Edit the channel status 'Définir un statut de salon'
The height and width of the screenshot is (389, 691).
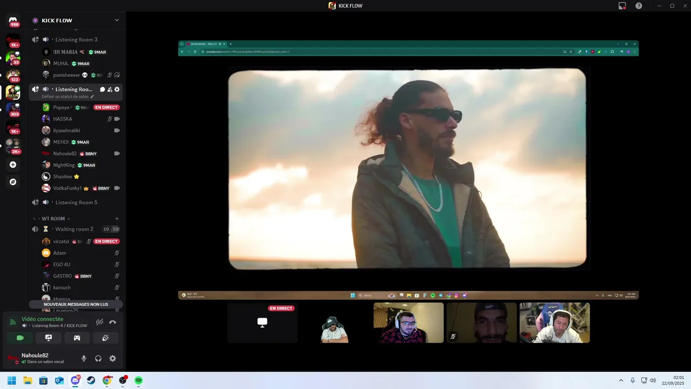pyautogui.click(x=67, y=97)
